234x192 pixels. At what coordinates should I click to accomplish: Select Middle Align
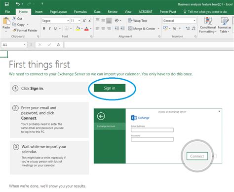pyautogui.click(x=103, y=20)
